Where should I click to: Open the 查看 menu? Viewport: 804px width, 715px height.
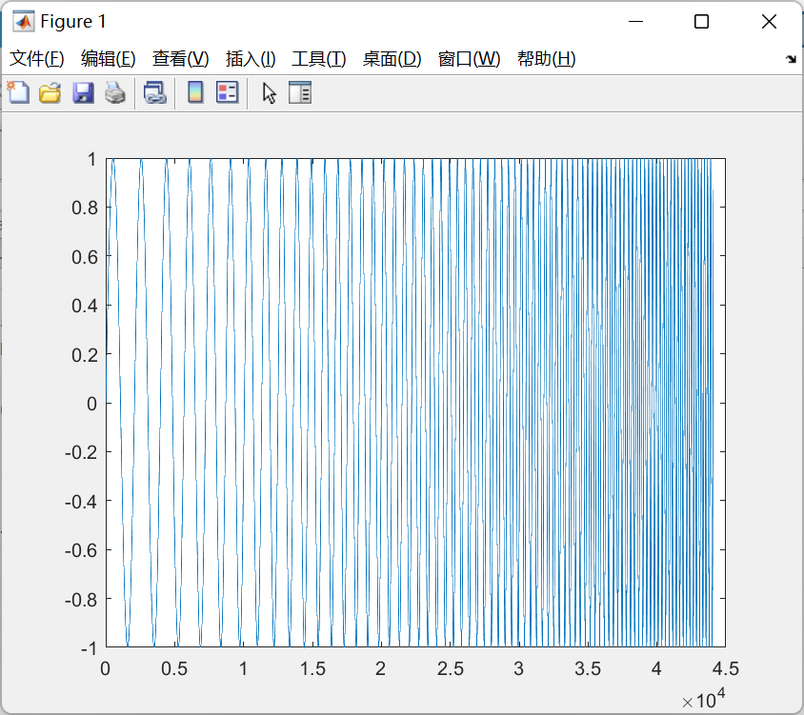(x=180, y=58)
